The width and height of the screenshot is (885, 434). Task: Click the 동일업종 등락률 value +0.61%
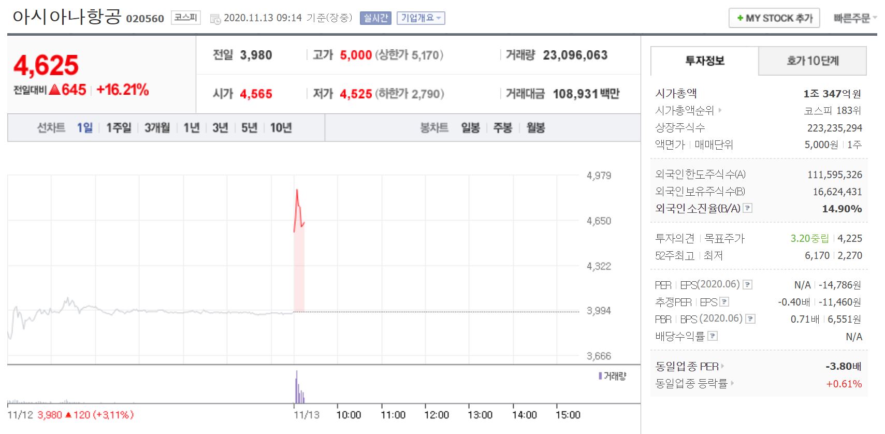844,384
